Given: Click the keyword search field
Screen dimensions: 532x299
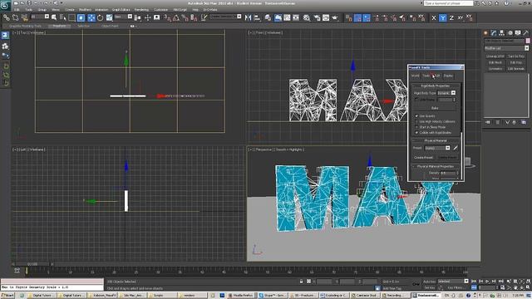Looking at the screenshot, I should [x=449, y=3].
